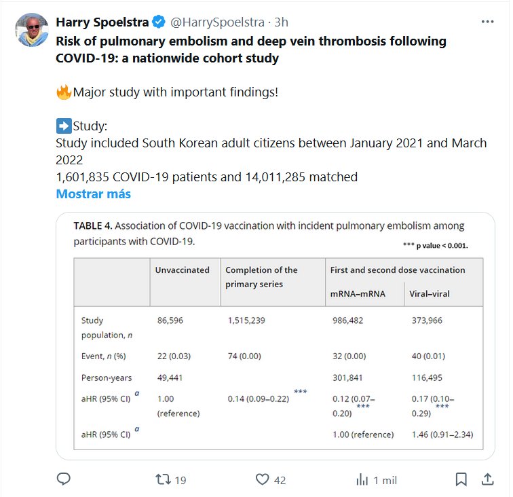Click the bold study title text

[251, 50]
